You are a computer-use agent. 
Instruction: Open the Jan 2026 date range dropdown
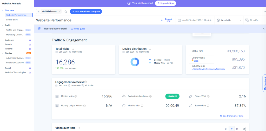(195, 20)
